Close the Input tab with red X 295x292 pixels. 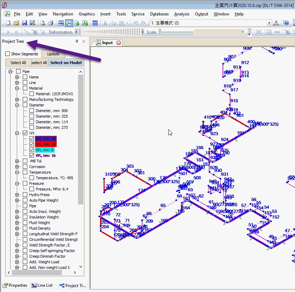pos(119,43)
